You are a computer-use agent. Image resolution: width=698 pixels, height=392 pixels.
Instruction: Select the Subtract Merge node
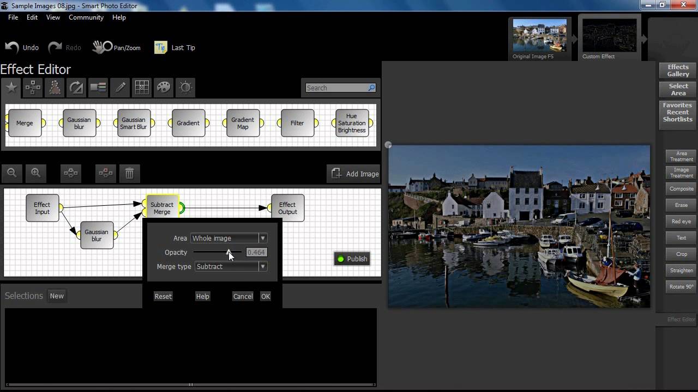[x=162, y=208]
